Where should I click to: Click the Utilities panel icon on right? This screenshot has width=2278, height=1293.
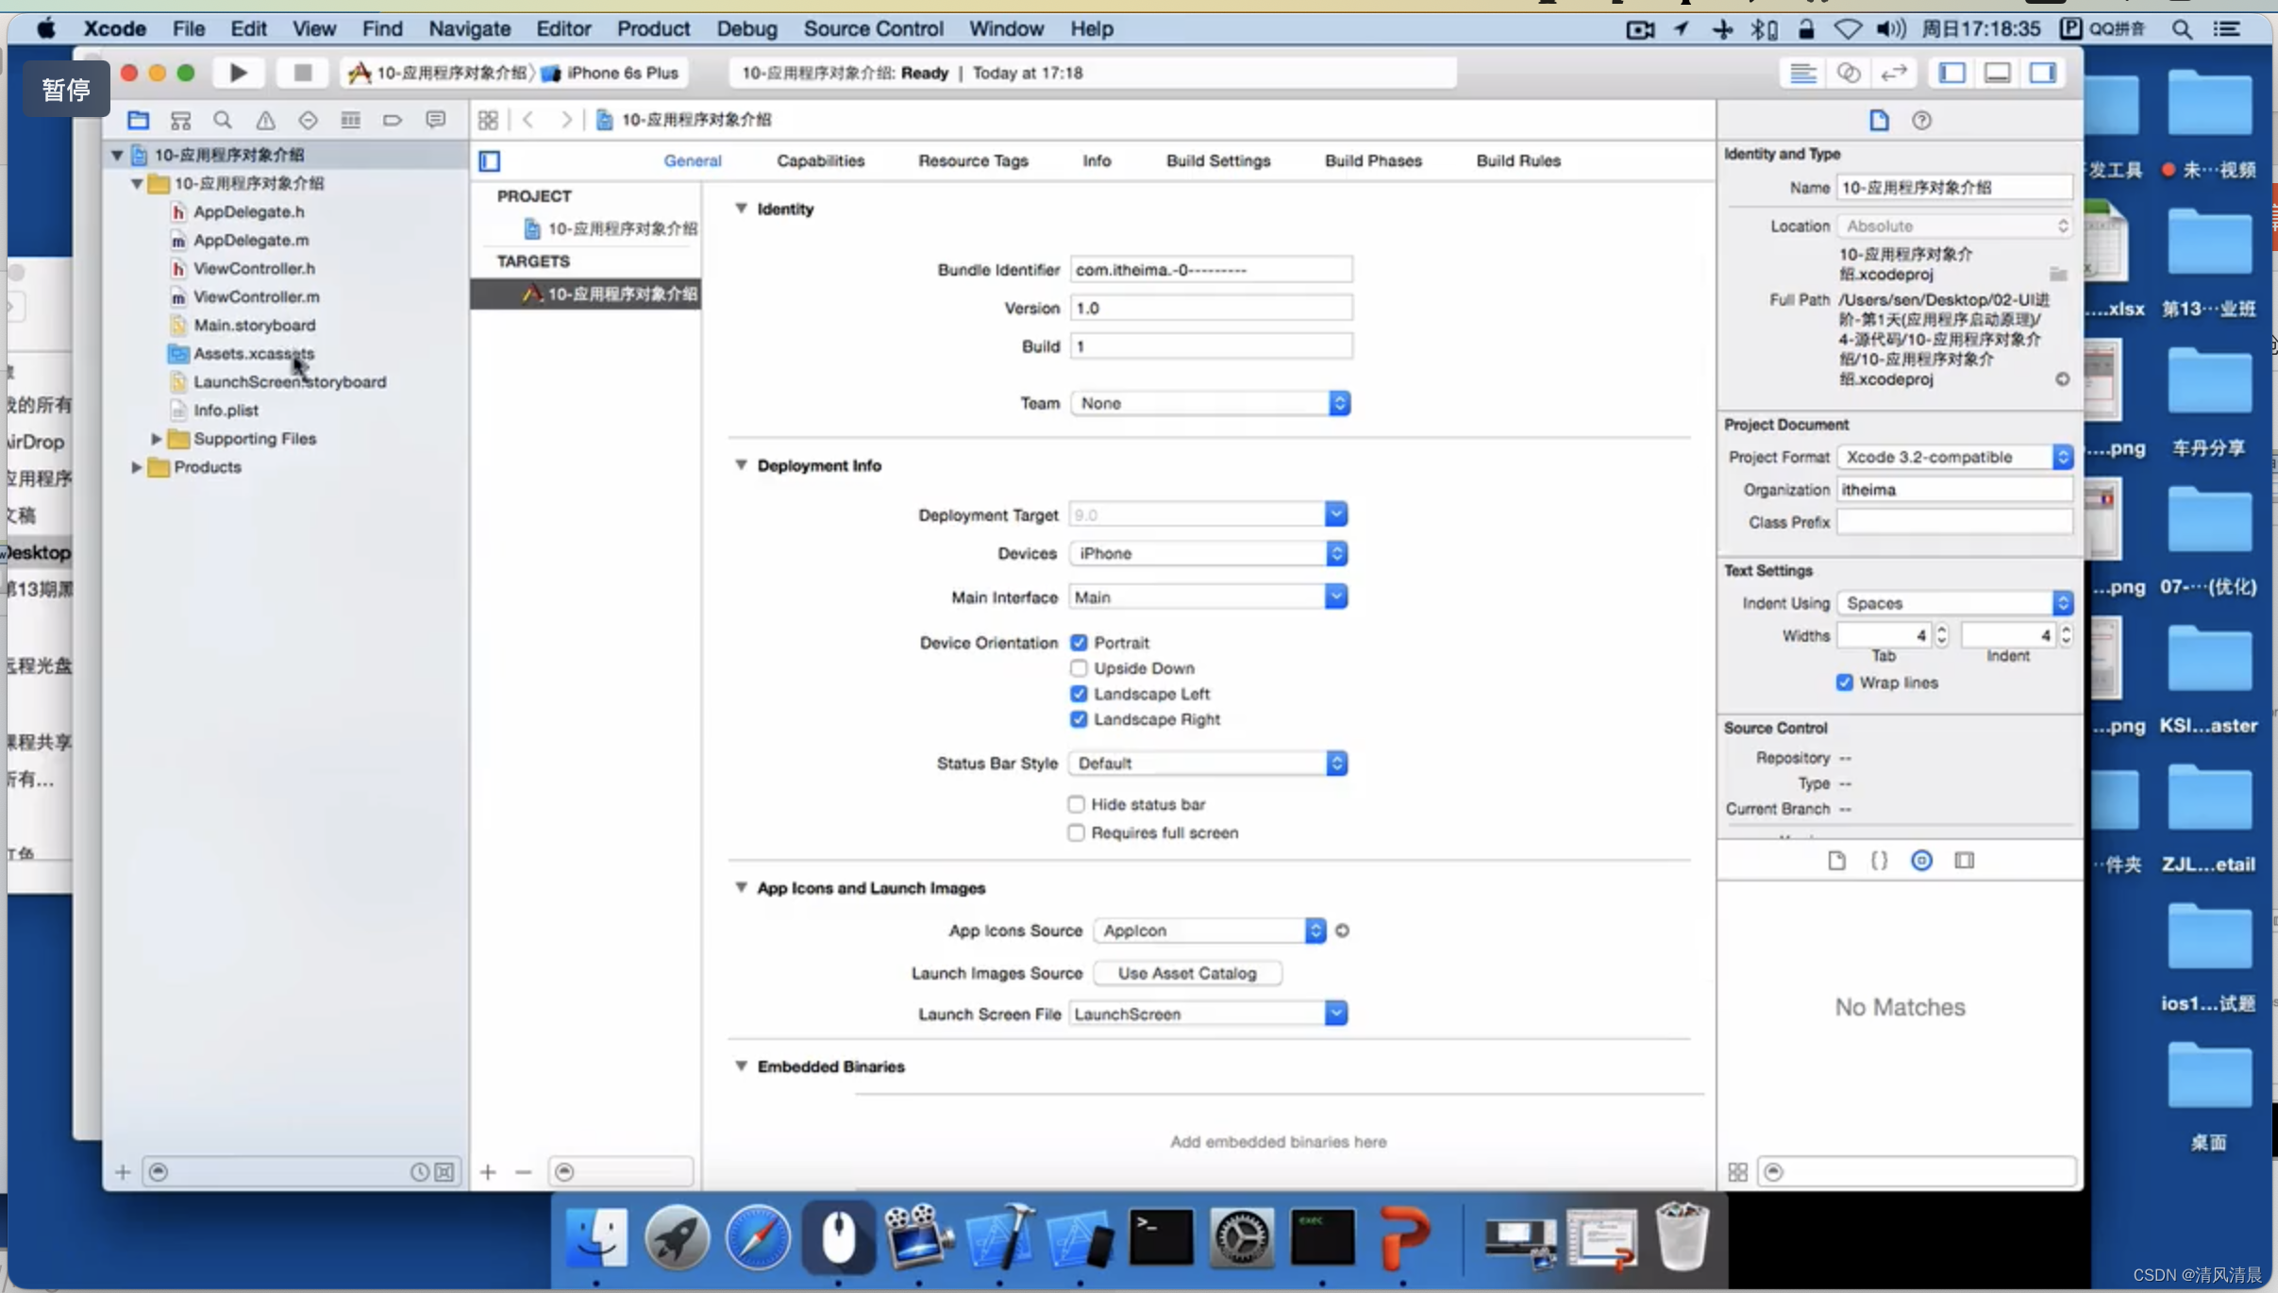point(2045,72)
